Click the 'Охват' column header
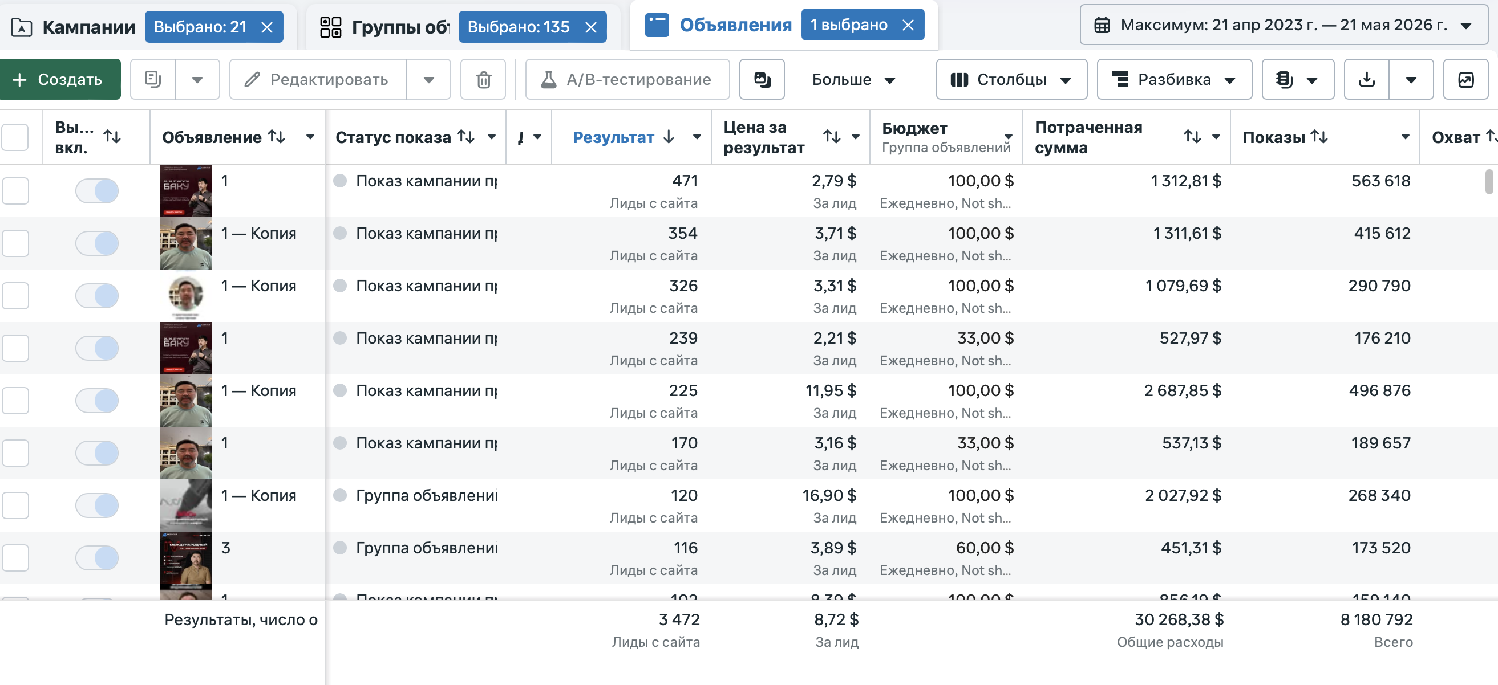Screen dimensions: 1498x685 coord(1456,137)
